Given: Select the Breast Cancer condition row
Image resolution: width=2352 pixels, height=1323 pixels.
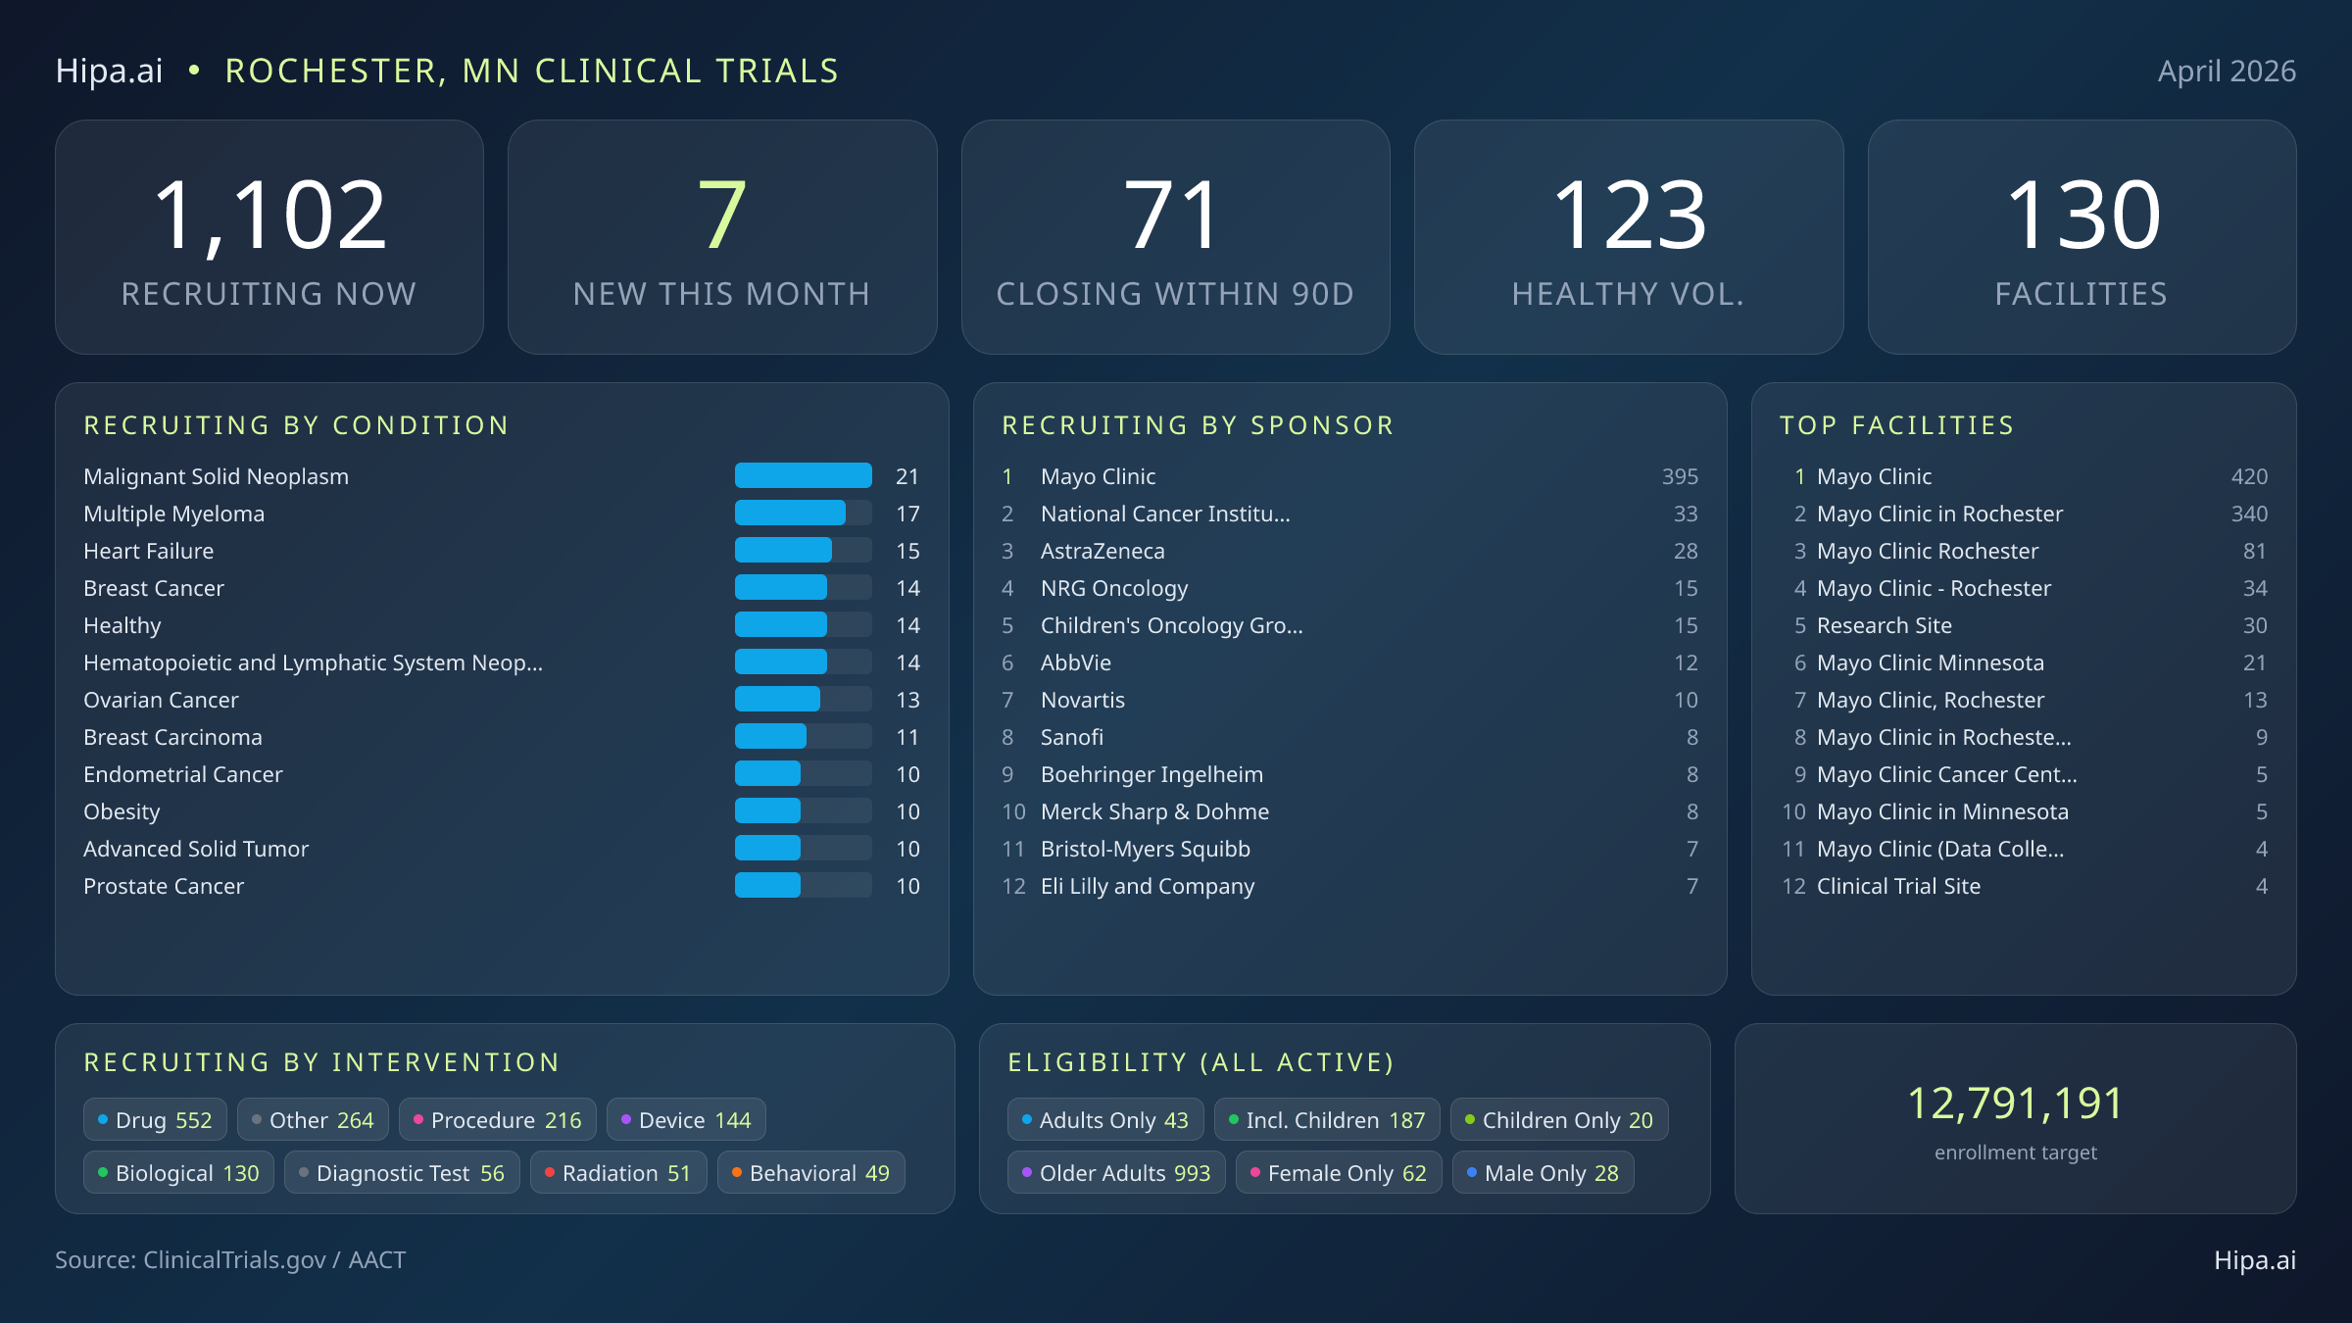Looking at the screenshot, I should click(502, 587).
